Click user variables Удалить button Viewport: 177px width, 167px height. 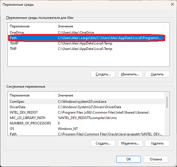pos(157,74)
